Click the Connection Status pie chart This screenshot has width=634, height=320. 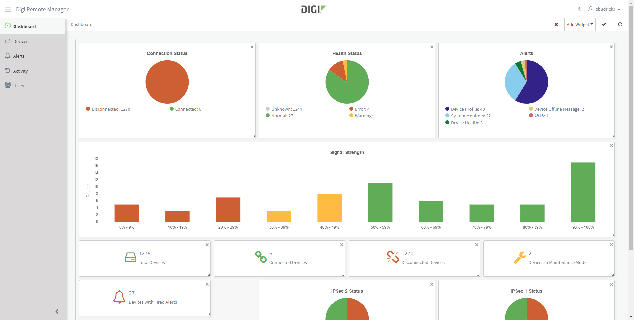(167, 82)
